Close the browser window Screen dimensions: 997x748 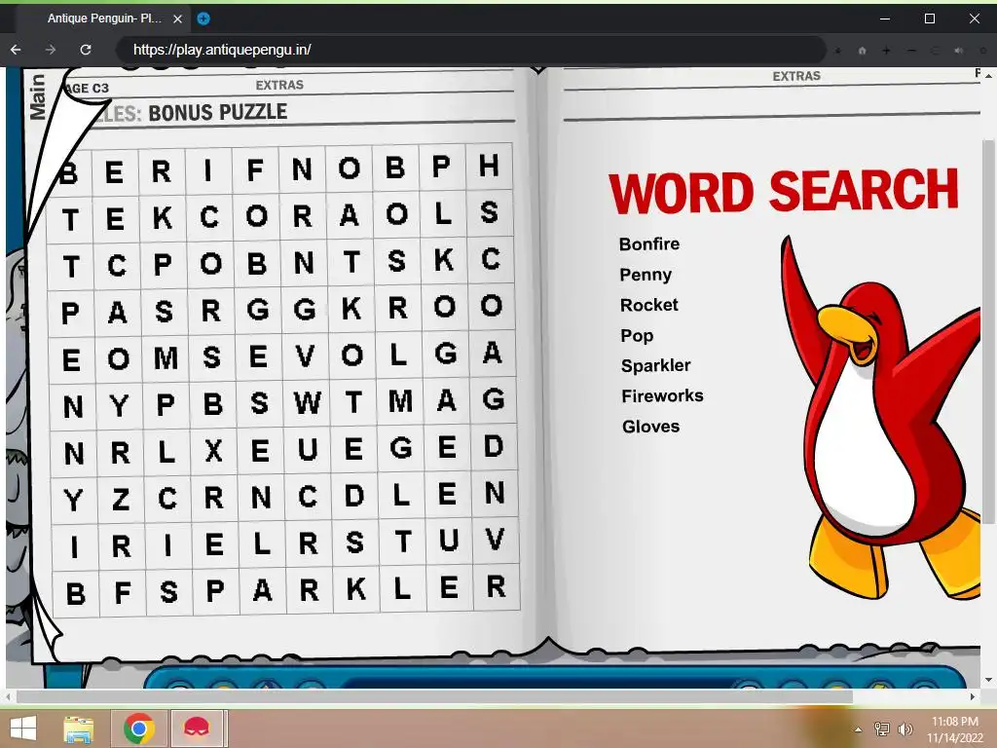click(x=974, y=19)
